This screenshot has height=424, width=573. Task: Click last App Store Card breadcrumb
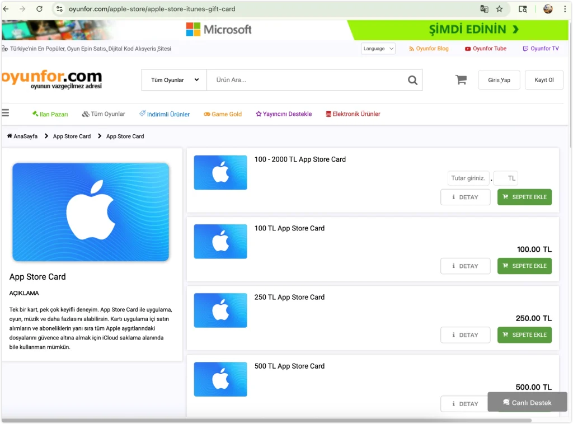125,136
